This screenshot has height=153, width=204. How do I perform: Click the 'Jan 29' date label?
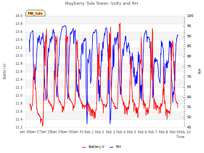57,132
